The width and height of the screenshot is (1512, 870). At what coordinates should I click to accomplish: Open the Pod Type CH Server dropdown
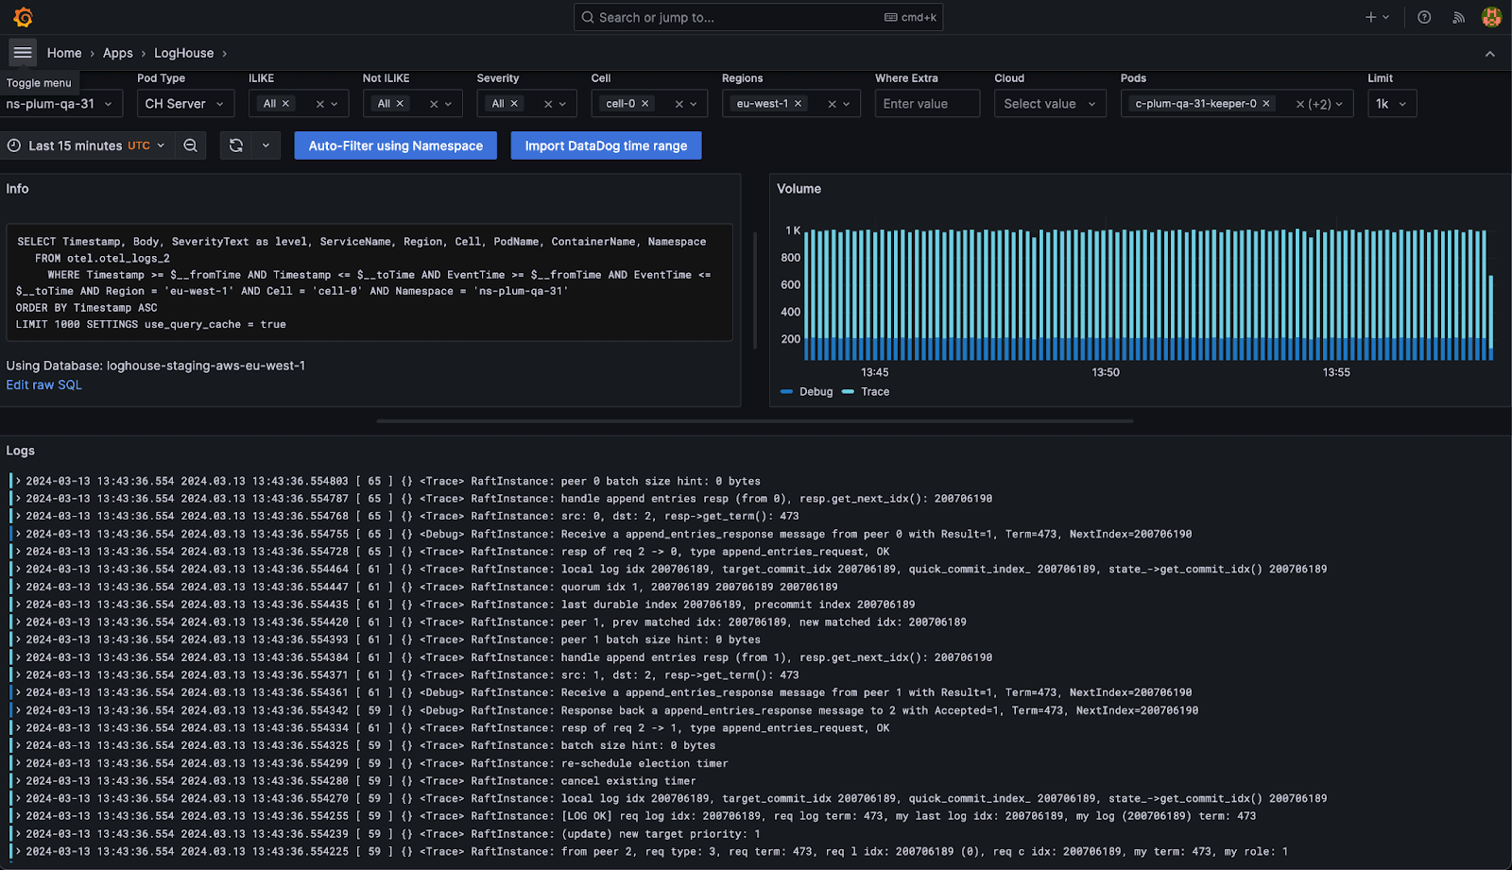coord(184,104)
